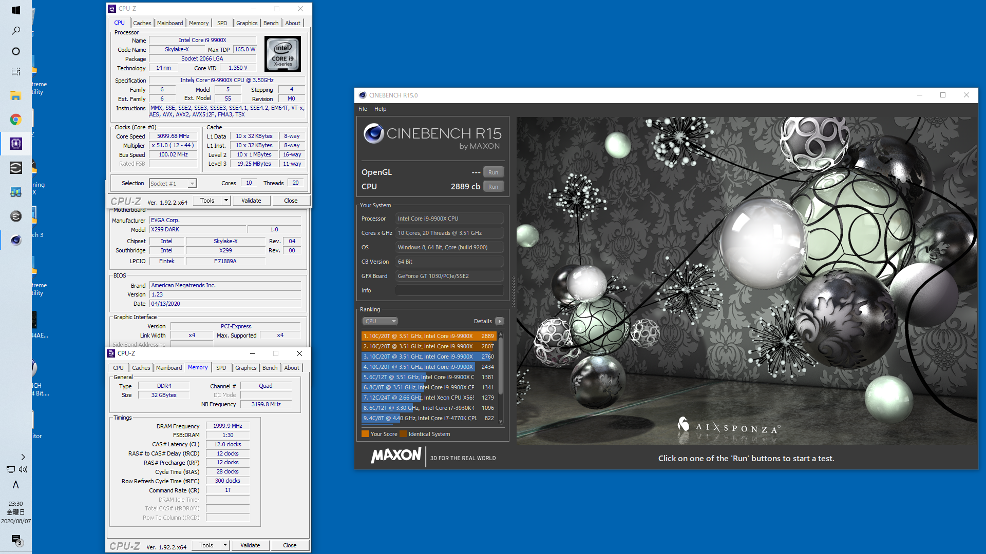This screenshot has height=554, width=986.
Task: Open Bench tab in top CPU-Z window
Action: [271, 23]
